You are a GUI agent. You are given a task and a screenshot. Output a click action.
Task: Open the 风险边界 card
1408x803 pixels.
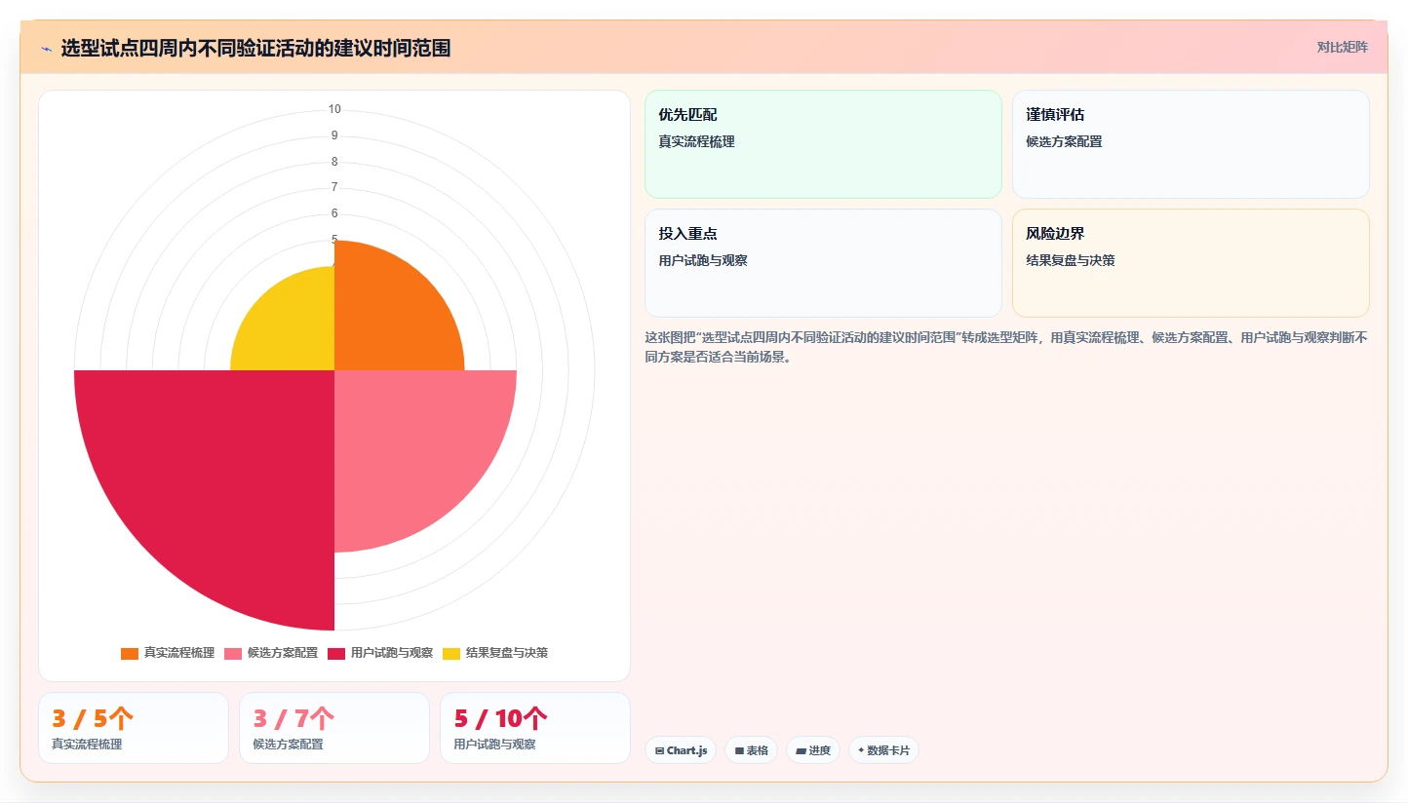click(1191, 263)
